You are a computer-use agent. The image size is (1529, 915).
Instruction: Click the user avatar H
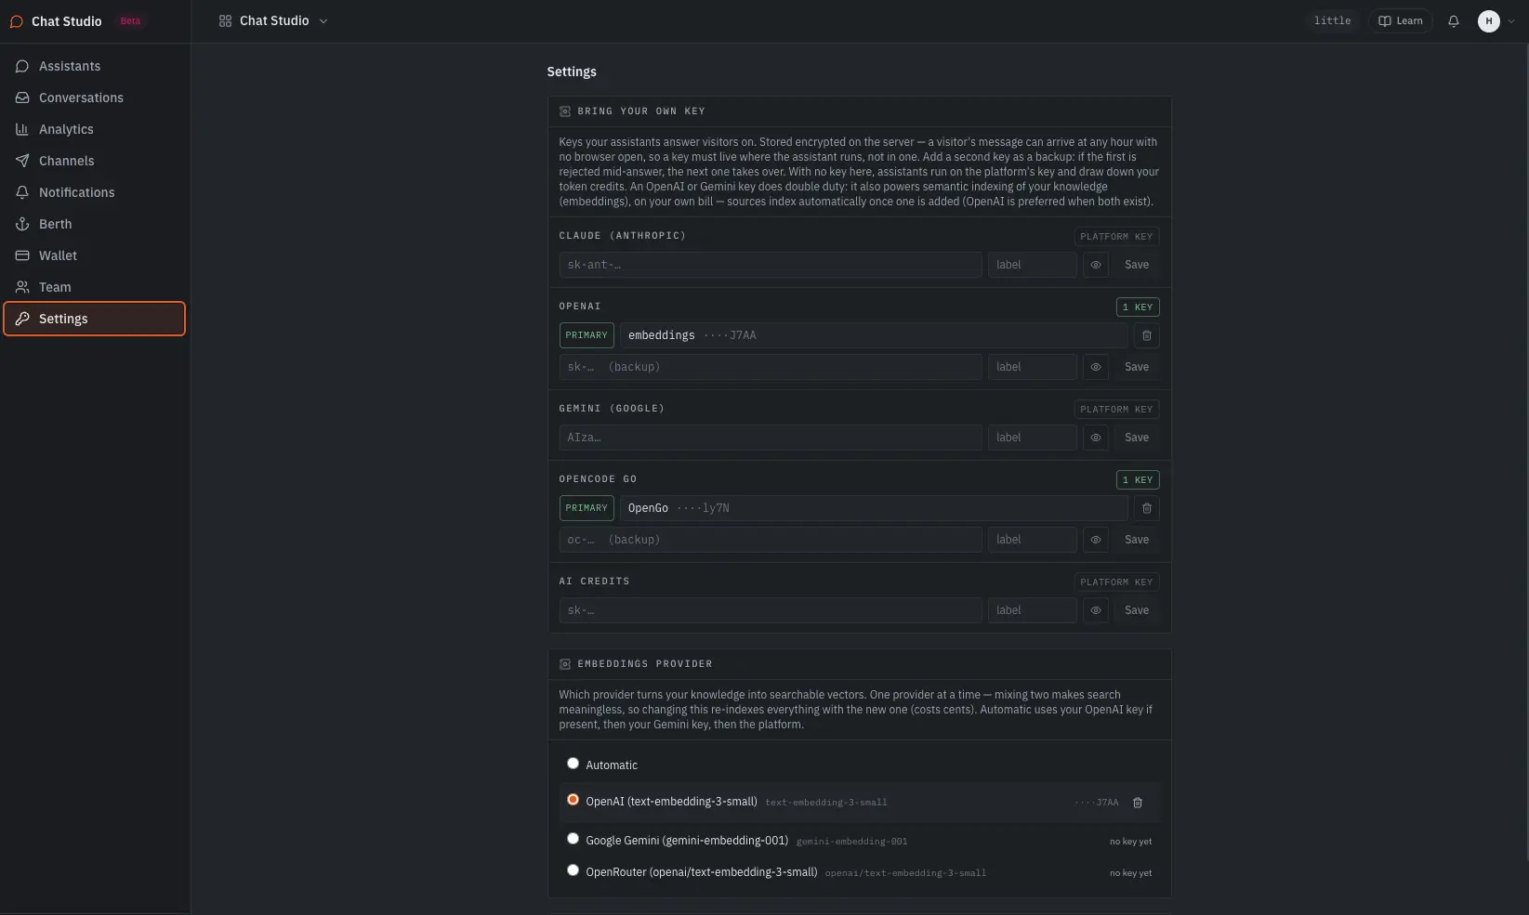(x=1489, y=20)
